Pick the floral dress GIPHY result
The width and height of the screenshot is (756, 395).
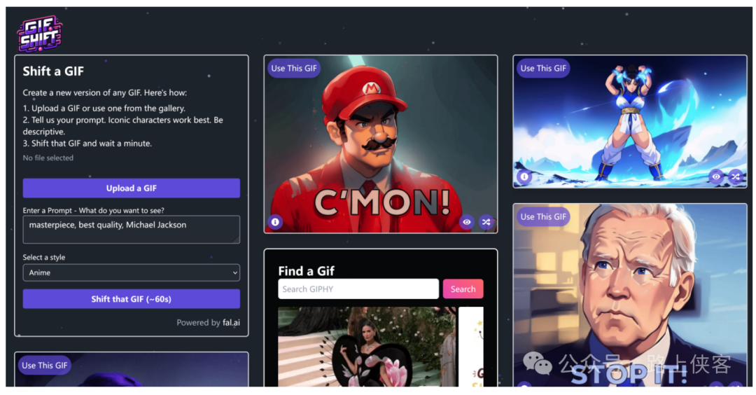point(367,347)
